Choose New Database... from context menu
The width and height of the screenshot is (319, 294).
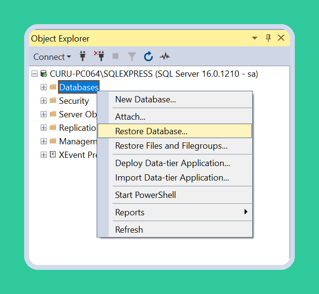click(175, 99)
